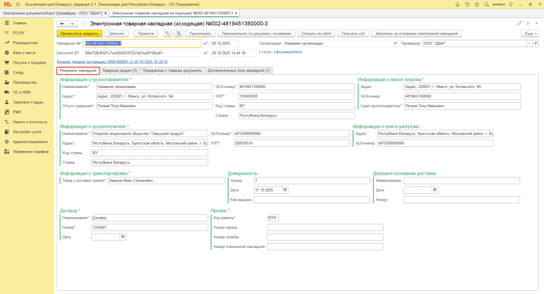Screen dimensions: 544x294
Task: Switch to the Товарный раздел (3) tab
Action: (x=120, y=70)
